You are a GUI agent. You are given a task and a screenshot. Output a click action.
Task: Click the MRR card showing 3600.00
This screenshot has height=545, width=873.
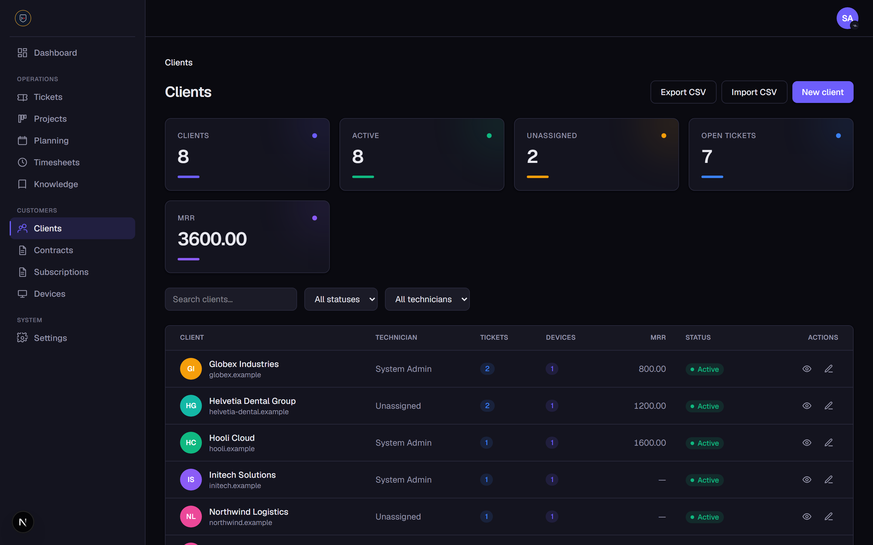tap(247, 237)
